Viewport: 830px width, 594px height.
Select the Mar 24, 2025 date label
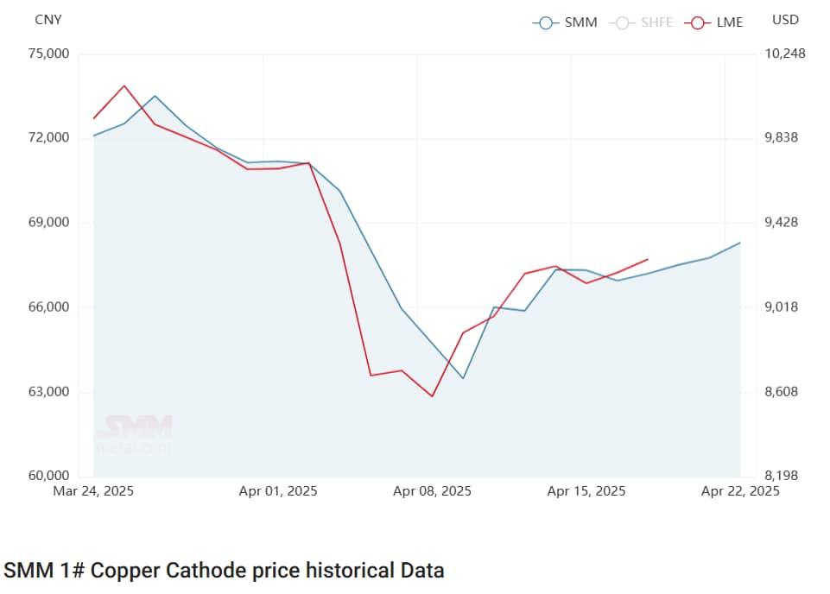[x=93, y=491]
